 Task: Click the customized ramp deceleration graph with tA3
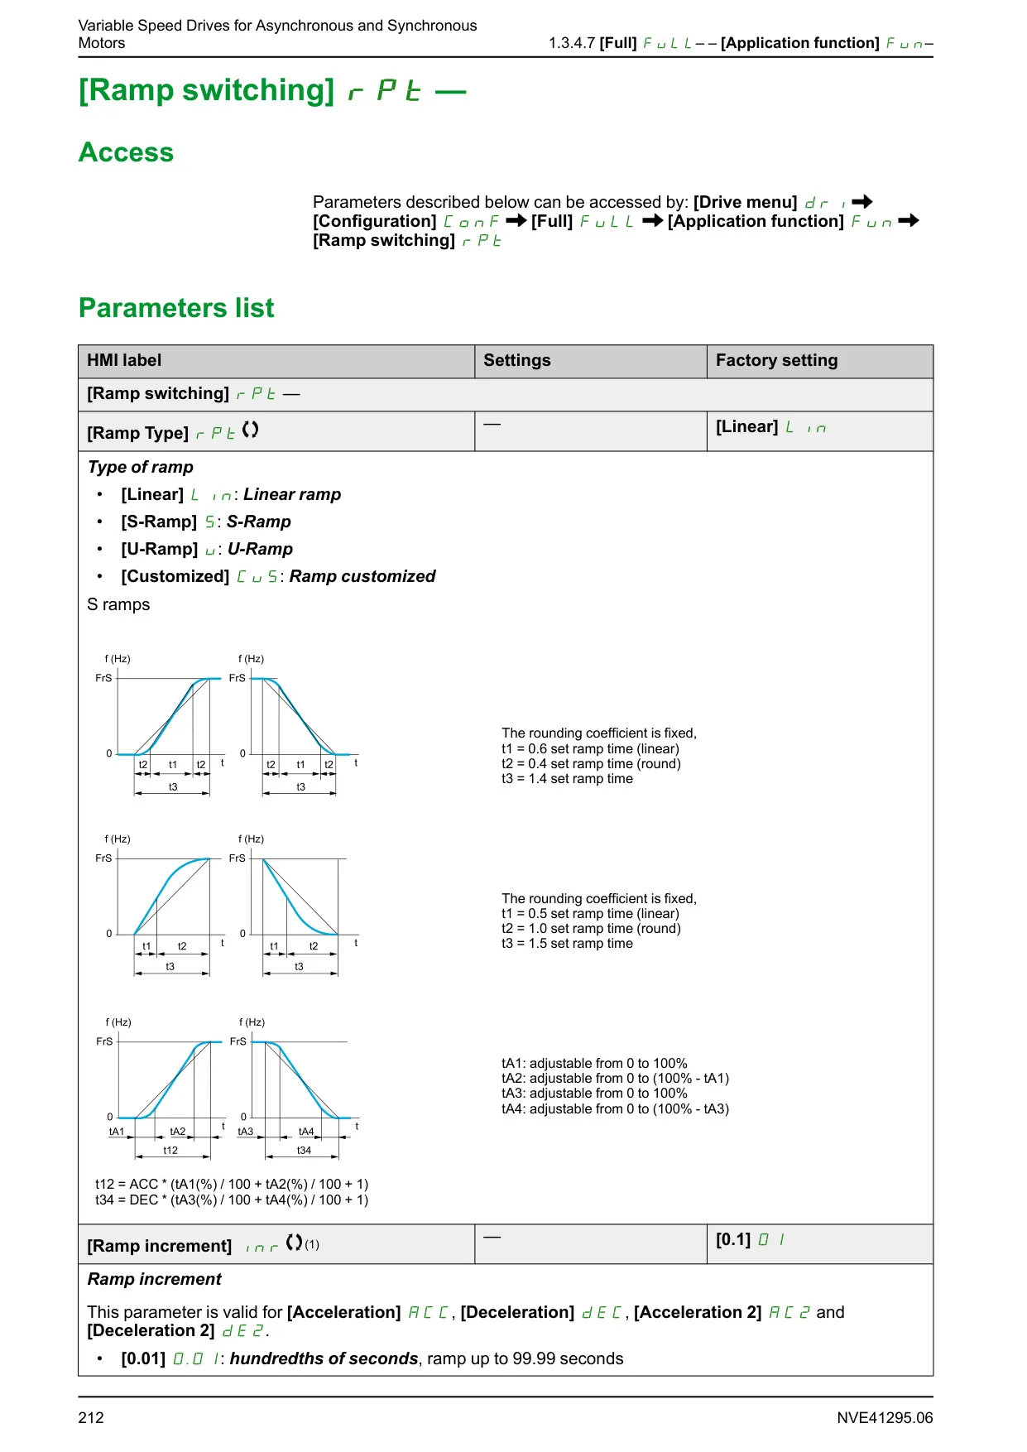296,1089
